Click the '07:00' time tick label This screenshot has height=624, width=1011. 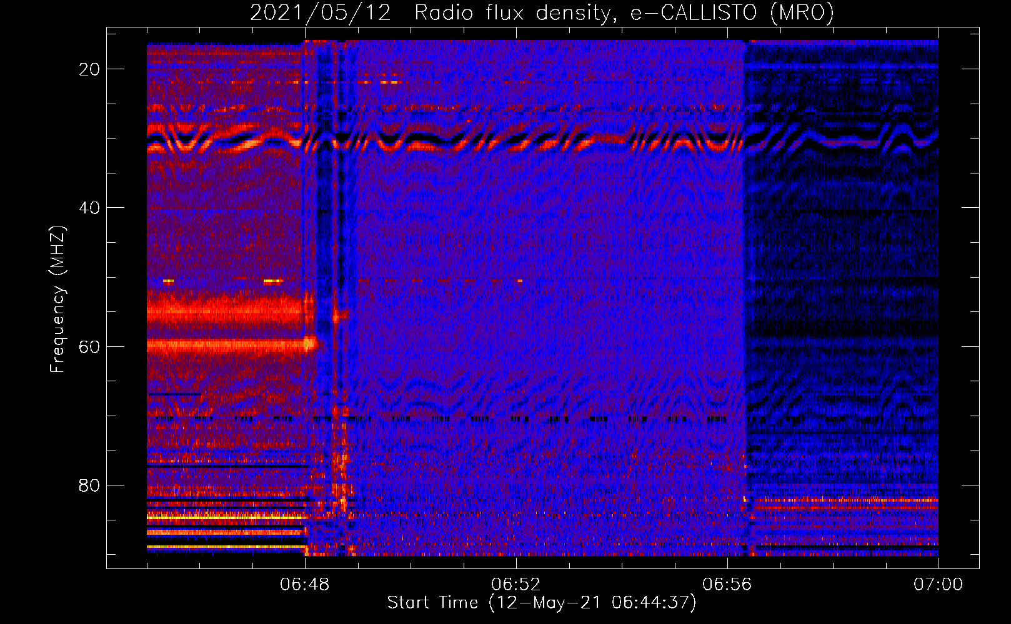(939, 585)
